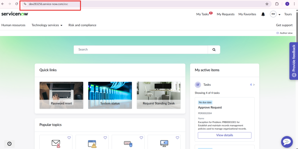Click the ServiceNow logo
Screen dimensions: 298x149
pyautogui.click(x=15, y=14)
